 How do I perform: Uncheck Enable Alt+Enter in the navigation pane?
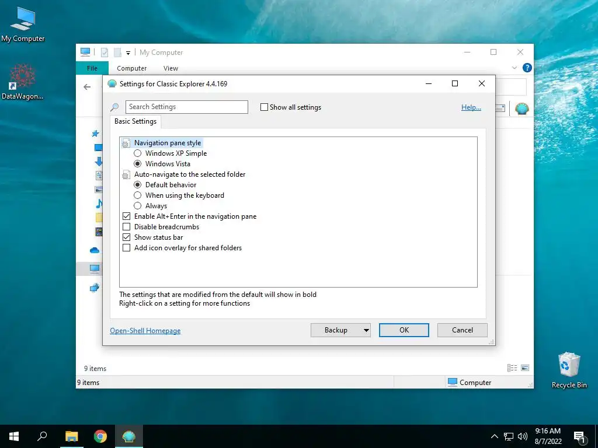click(126, 216)
